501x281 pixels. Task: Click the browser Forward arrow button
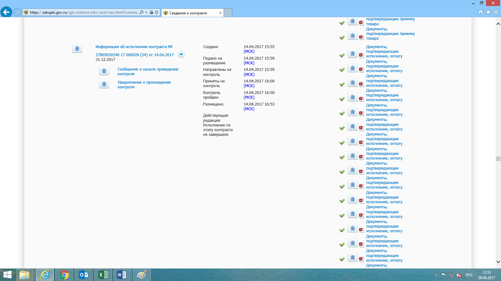click(17, 12)
